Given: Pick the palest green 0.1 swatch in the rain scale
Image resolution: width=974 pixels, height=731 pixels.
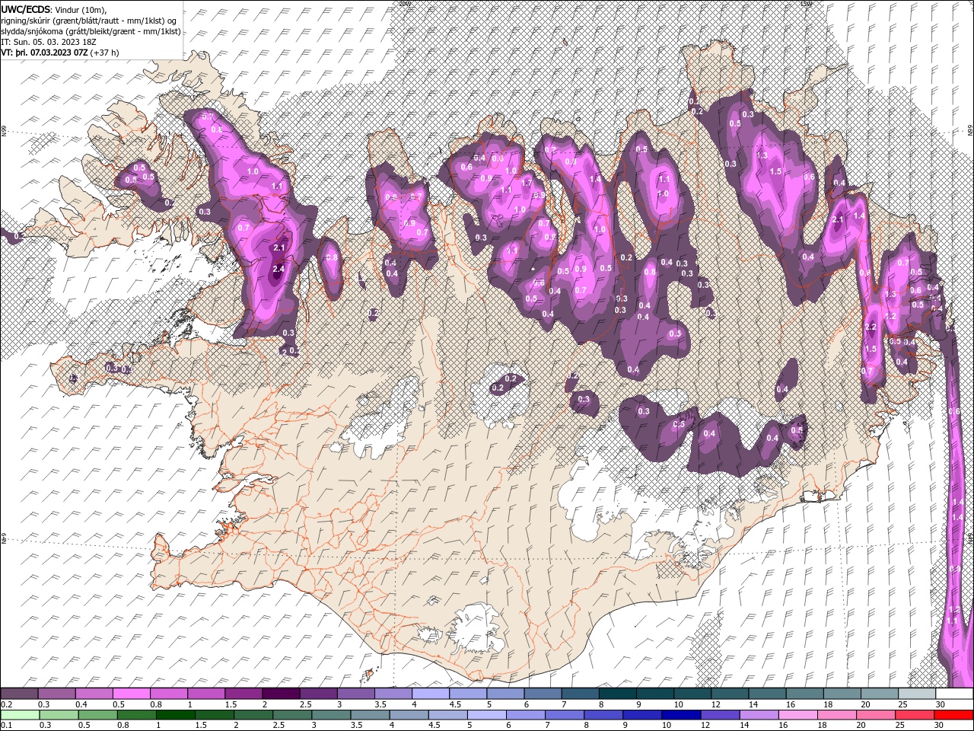Looking at the screenshot, I should pos(19,715).
